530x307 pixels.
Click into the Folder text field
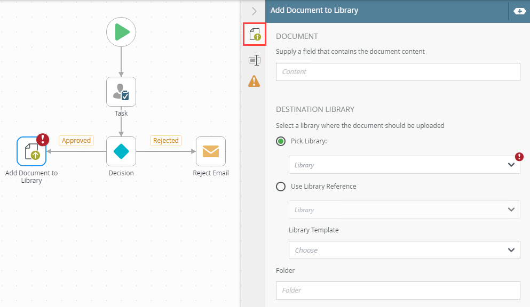(398, 290)
